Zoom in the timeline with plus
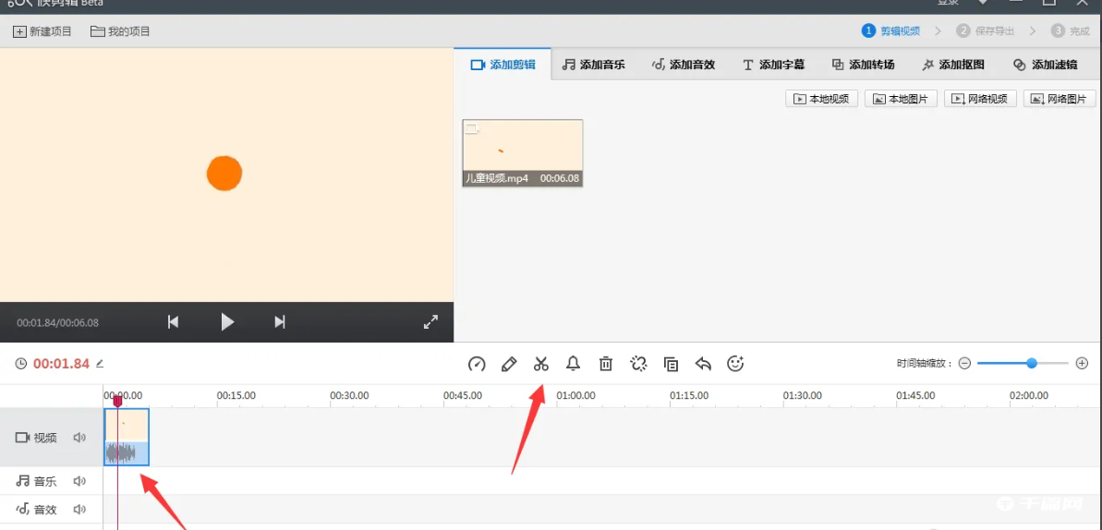Image resolution: width=1102 pixels, height=530 pixels. point(1082,364)
